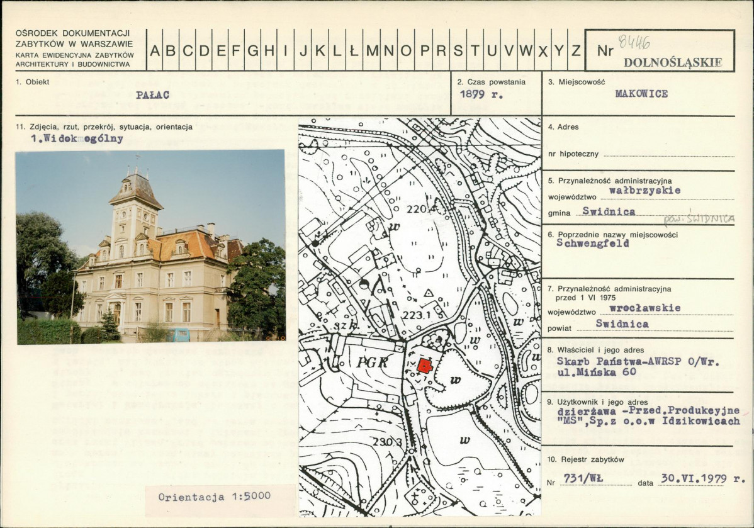754x528 pixels.
Task: Click the MAKOWICE locality field
Action: (x=641, y=94)
